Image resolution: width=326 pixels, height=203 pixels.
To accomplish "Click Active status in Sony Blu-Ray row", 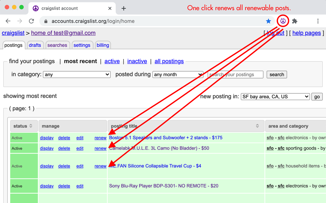I will 17,186.
